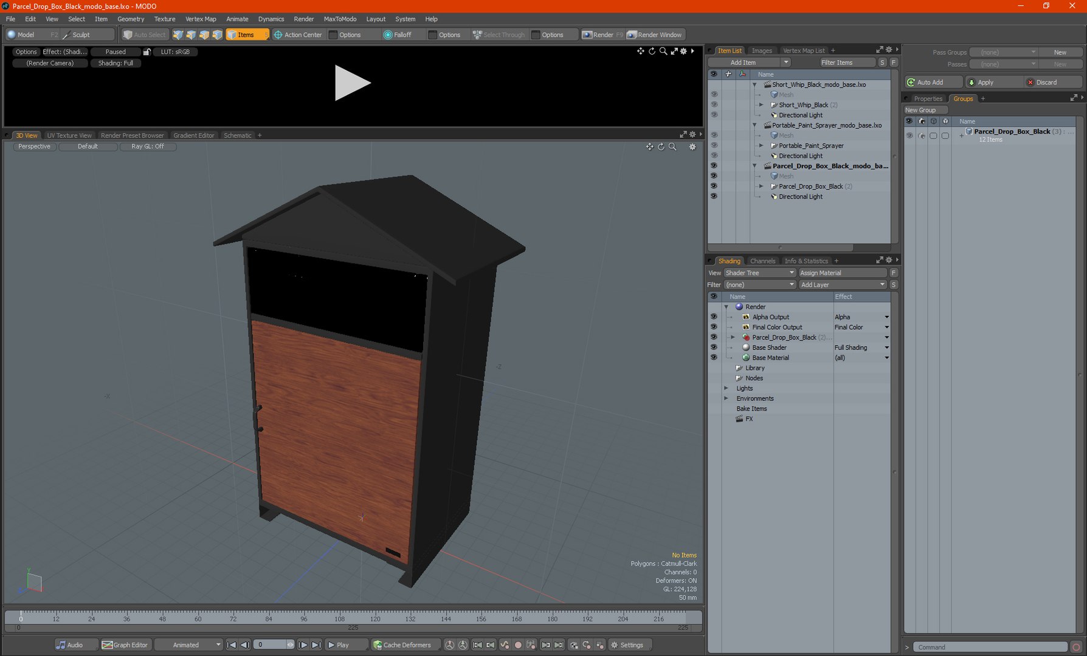Click the Falloff tool icon
Image resolution: width=1087 pixels, height=656 pixels.
[x=388, y=35]
